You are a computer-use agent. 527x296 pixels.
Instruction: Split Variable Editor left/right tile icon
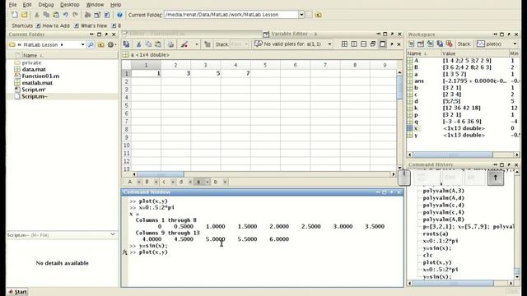pos(354,44)
